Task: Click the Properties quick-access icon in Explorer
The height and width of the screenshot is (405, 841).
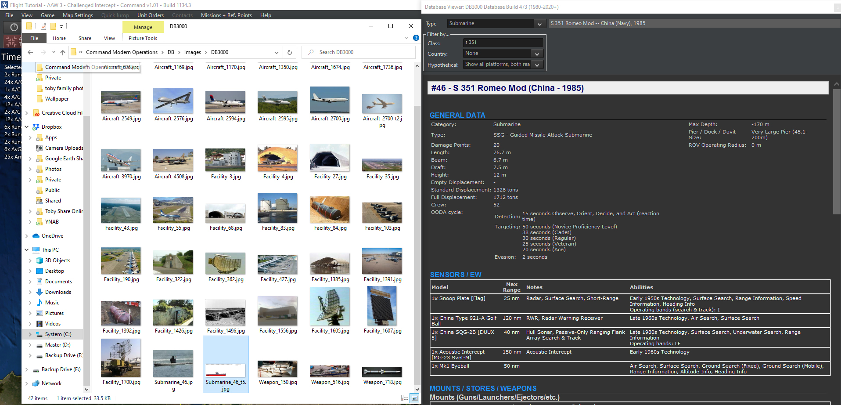Action: pos(43,26)
